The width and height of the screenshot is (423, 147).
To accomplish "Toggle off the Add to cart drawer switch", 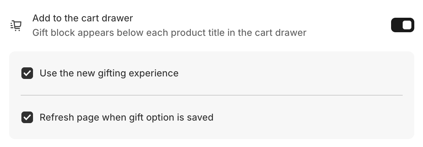I will point(402,25).
